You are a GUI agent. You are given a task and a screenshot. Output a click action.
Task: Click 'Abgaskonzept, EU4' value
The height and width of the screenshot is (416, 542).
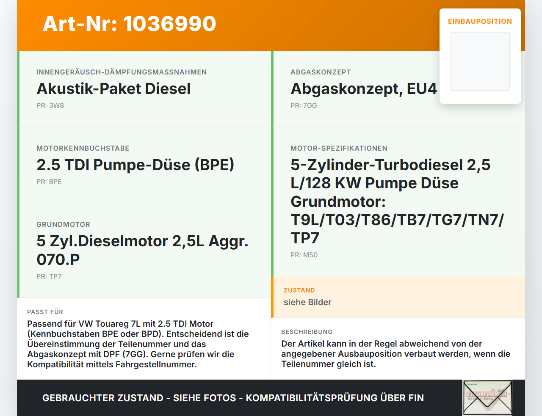pos(364,89)
